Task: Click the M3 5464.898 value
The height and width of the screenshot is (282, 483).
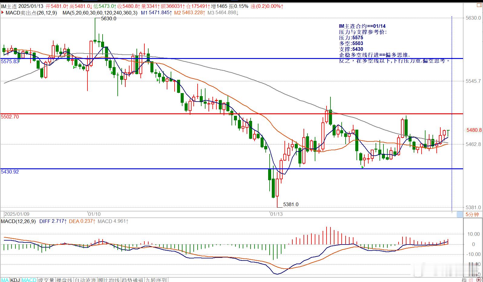Action: pos(223,13)
